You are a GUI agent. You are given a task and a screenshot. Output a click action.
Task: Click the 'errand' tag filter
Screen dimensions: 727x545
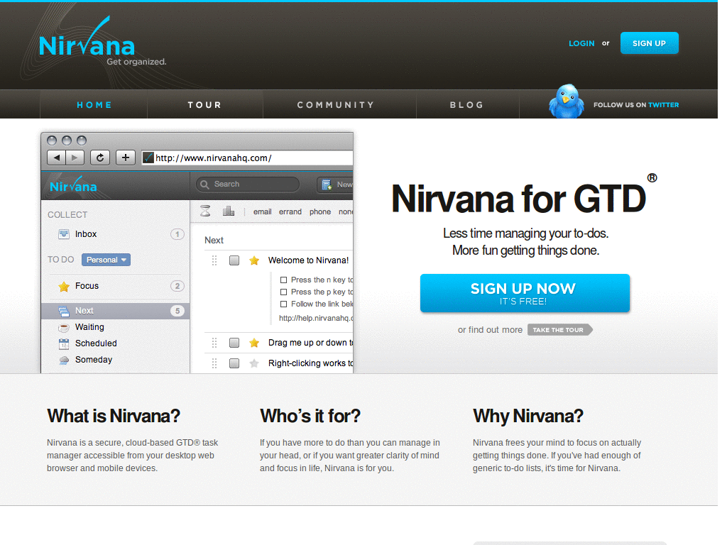[290, 211]
